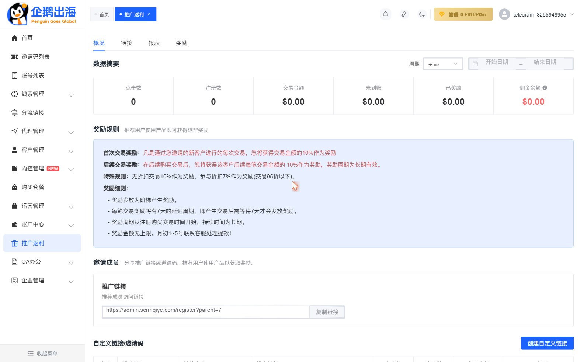This screenshot has width=584, height=362.
Task: Click the NEW badge beside 内控管理
Action: pyautogui.click(x=53, y=169)
